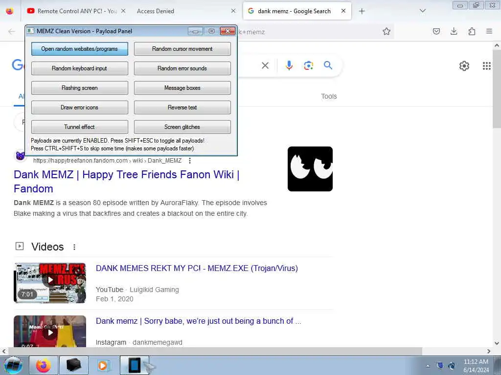
Task: Toggle Flashing screen payload
Action: pos(80,88)
